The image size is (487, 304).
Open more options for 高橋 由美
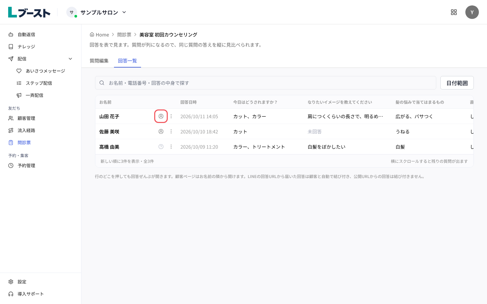click(x=171, y=147)
